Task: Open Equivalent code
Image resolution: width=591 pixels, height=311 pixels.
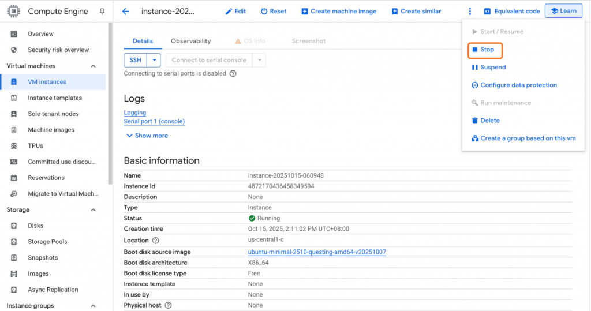Action: (512, 12)
